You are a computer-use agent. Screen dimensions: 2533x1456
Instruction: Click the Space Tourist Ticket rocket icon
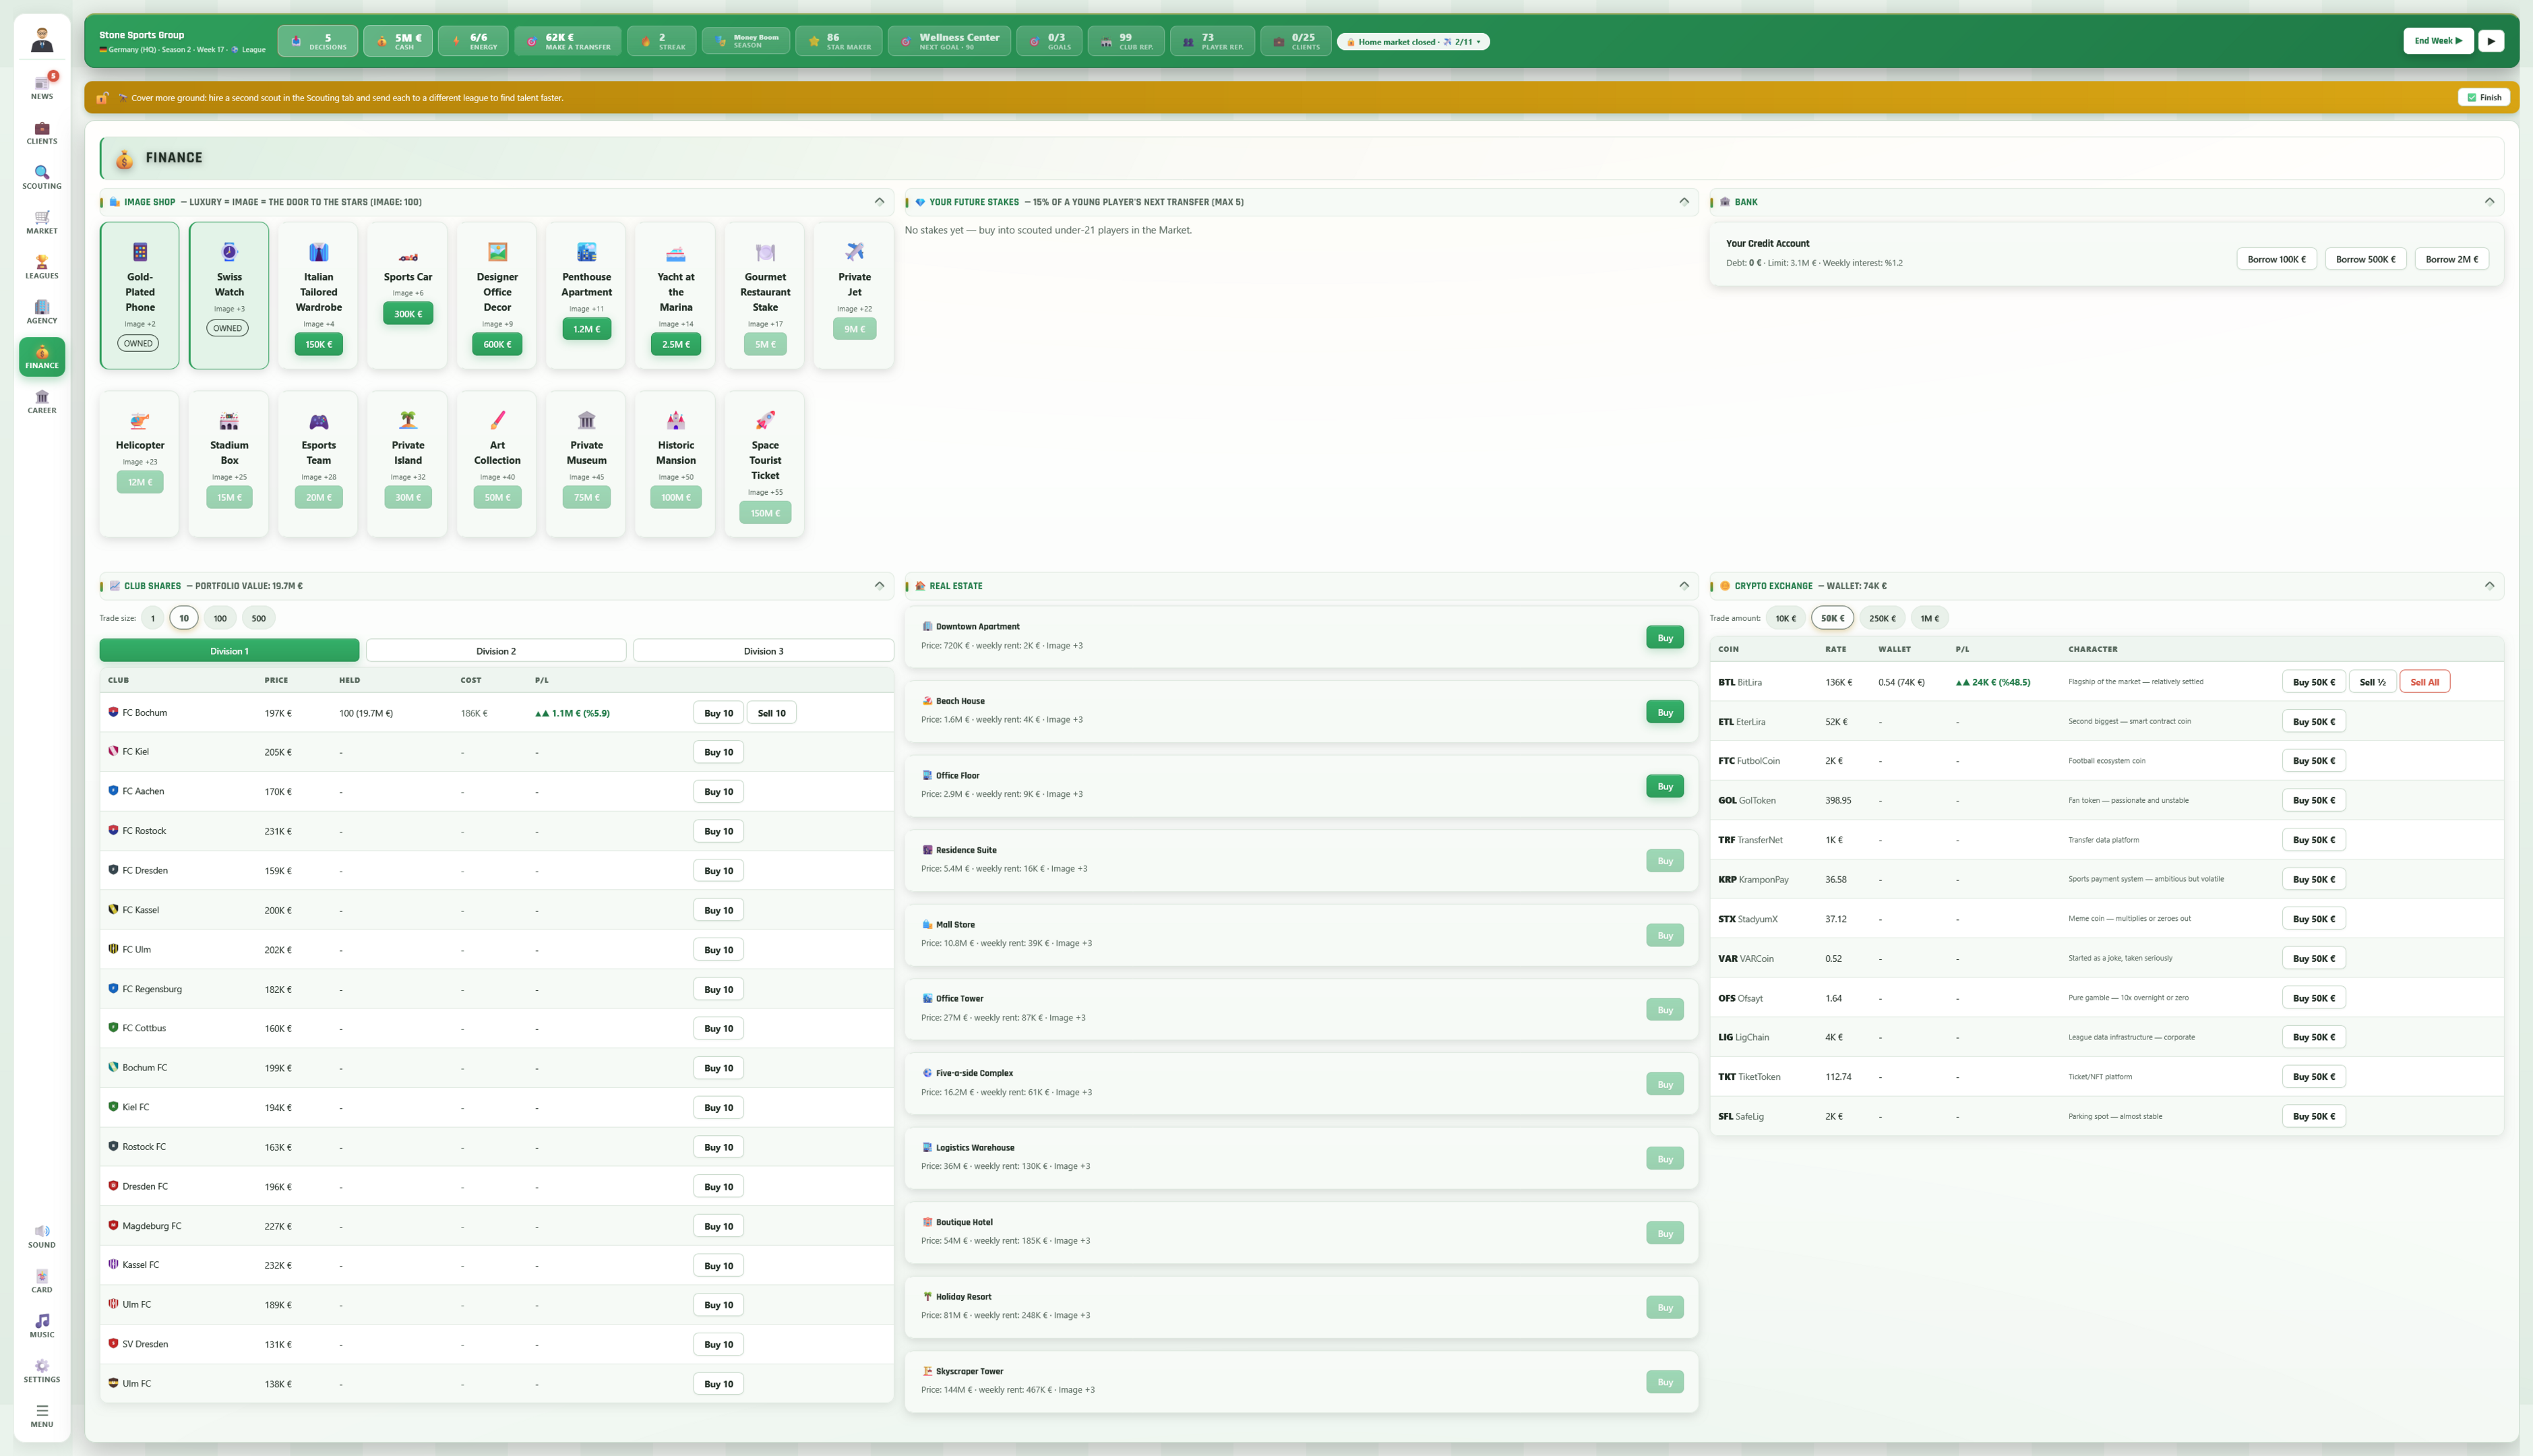pyautogui.click(x=766, y=420)
